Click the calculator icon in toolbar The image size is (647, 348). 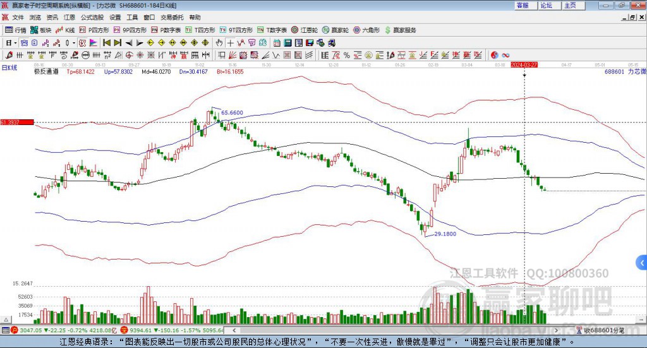click(x=287, y=43)
